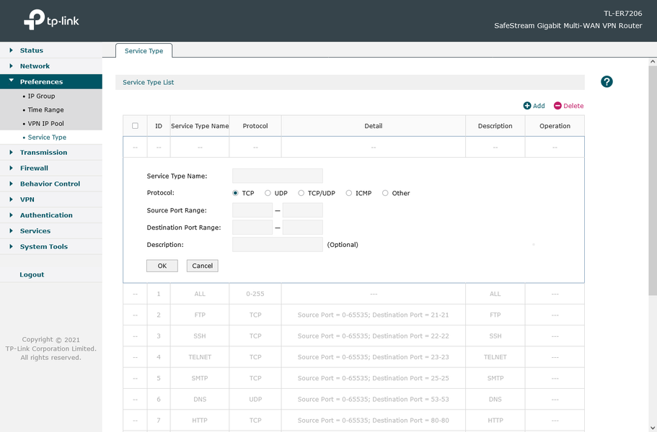Click Logout in the sidebar
The height and width of the screenshot is (432, 657).
(x=32, y=275)
